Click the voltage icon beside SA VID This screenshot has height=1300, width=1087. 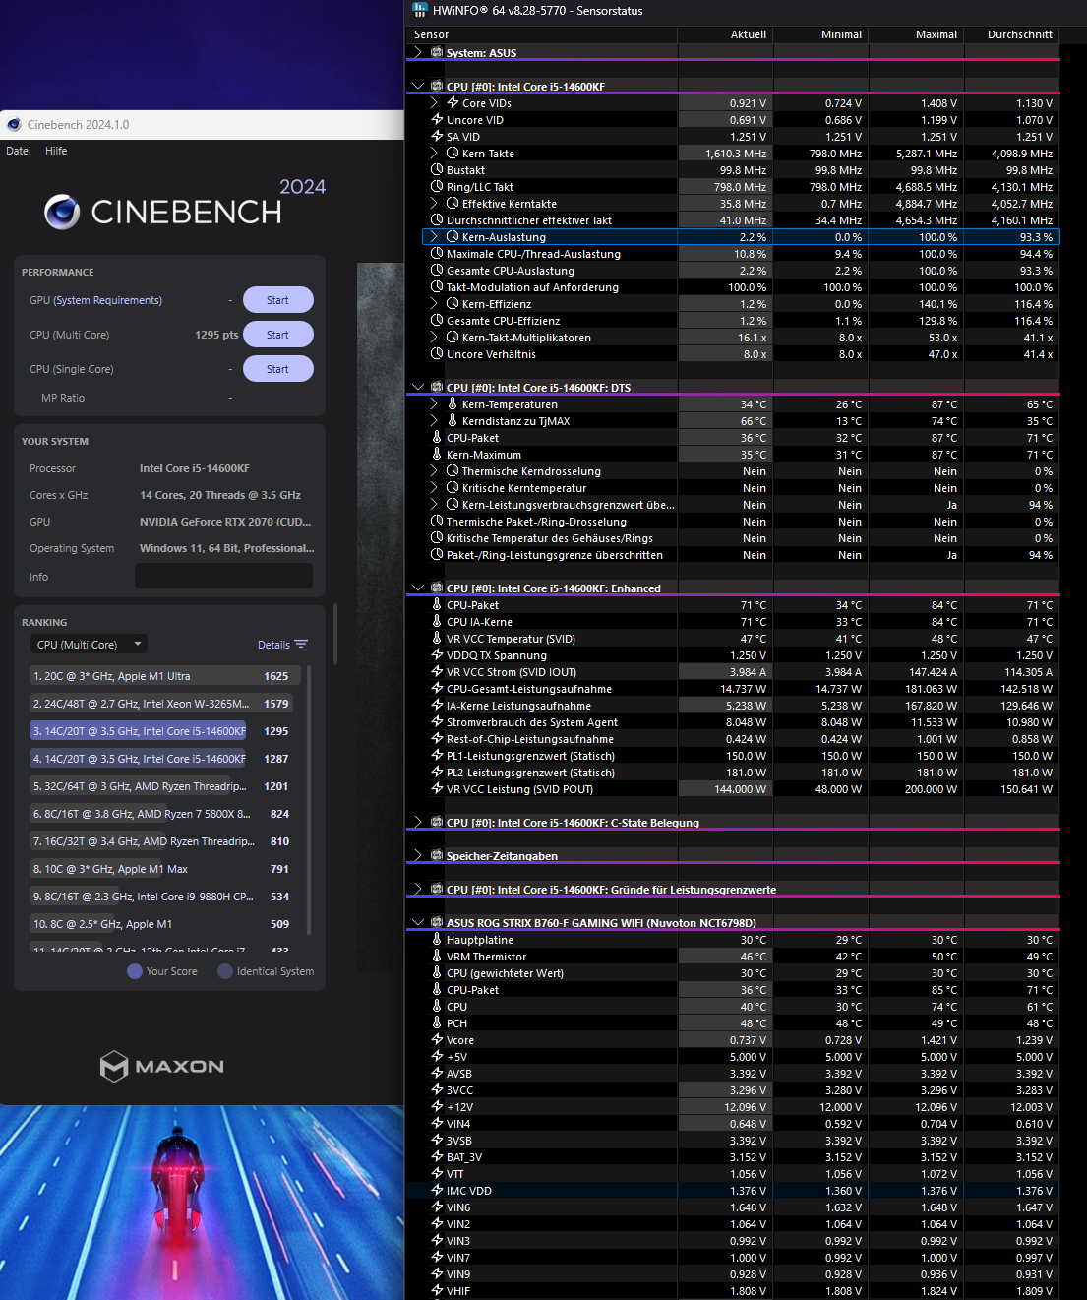[437, 137]
